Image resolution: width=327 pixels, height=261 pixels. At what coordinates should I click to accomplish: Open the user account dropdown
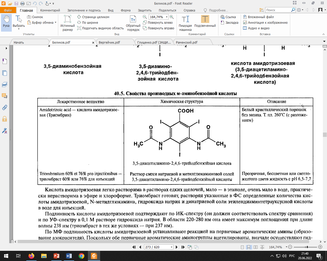[x=322, y=10]
